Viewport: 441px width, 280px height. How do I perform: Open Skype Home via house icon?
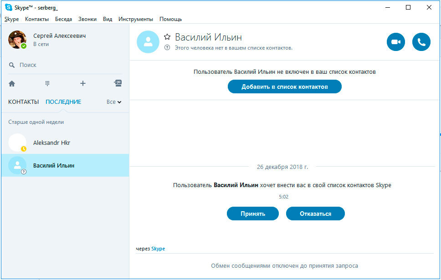[12, 83]
